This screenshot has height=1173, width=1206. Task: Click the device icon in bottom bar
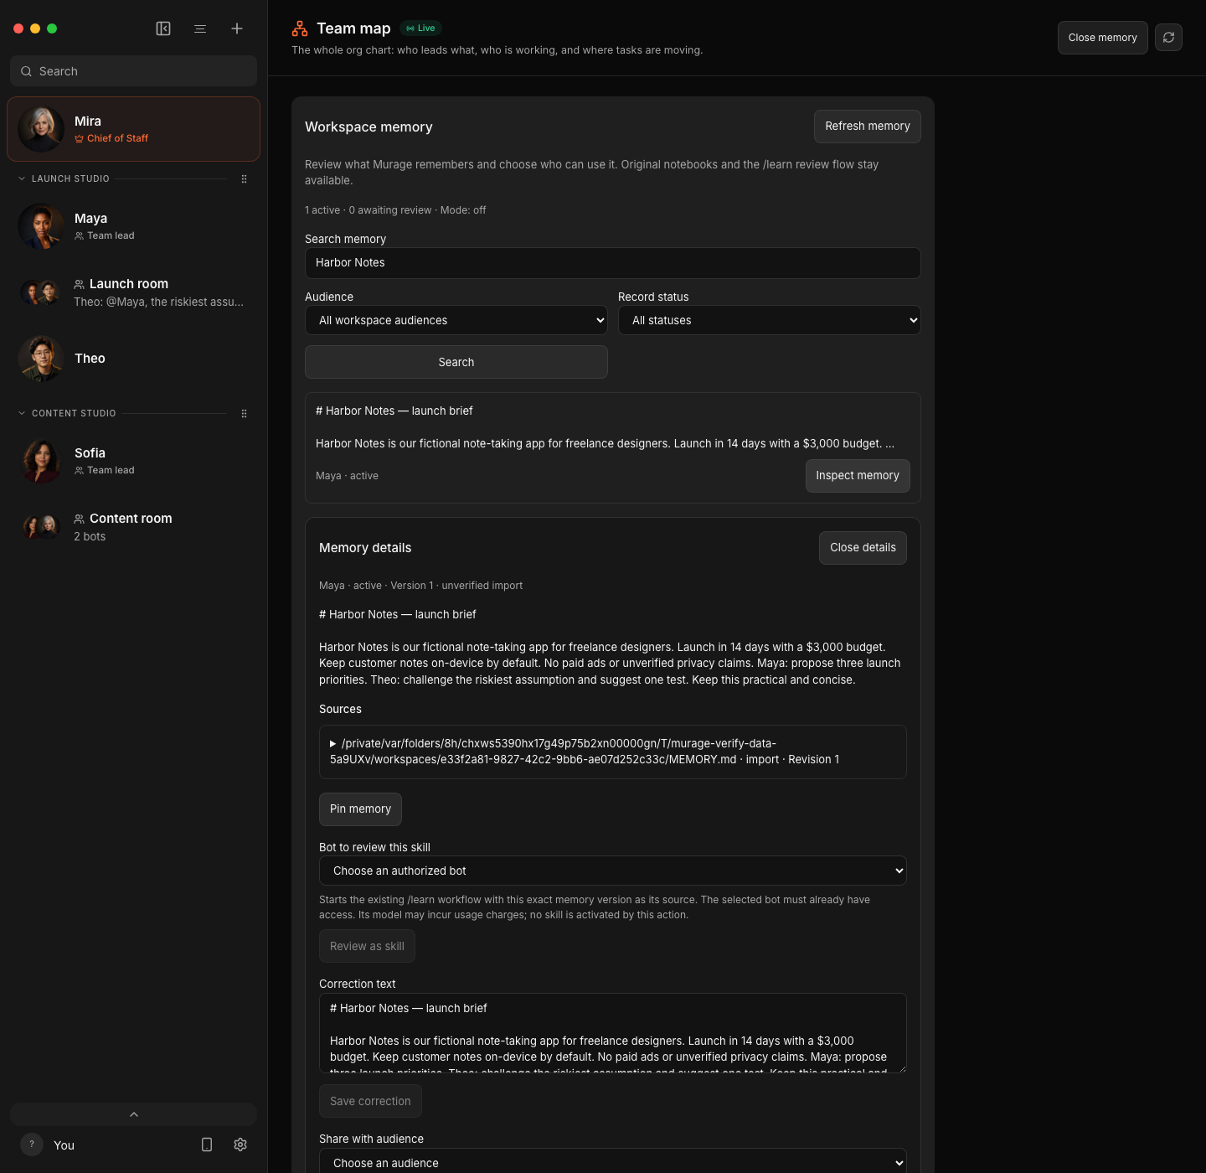(x=207, y=1145)
